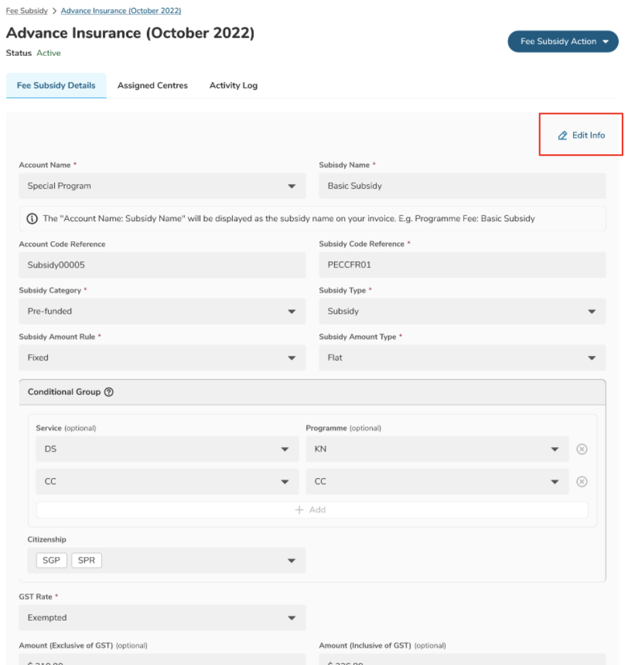Go to Fee Subsidy breadcrumb link
The width and height of the screenshot is (627, 665).
pyautogui.click(x=27, y=11)
